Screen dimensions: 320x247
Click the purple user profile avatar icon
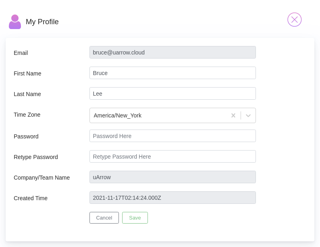click(15, 22)
